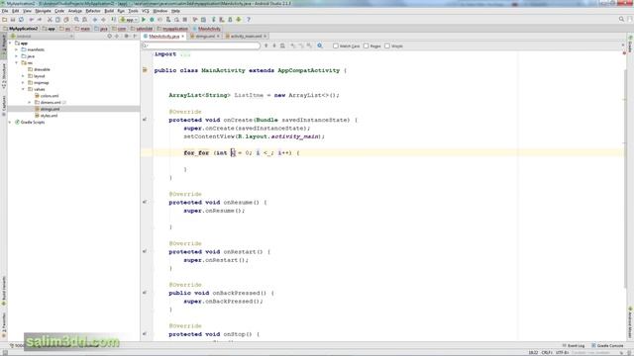Click the Debug app bug icon

tap(152, 20)
